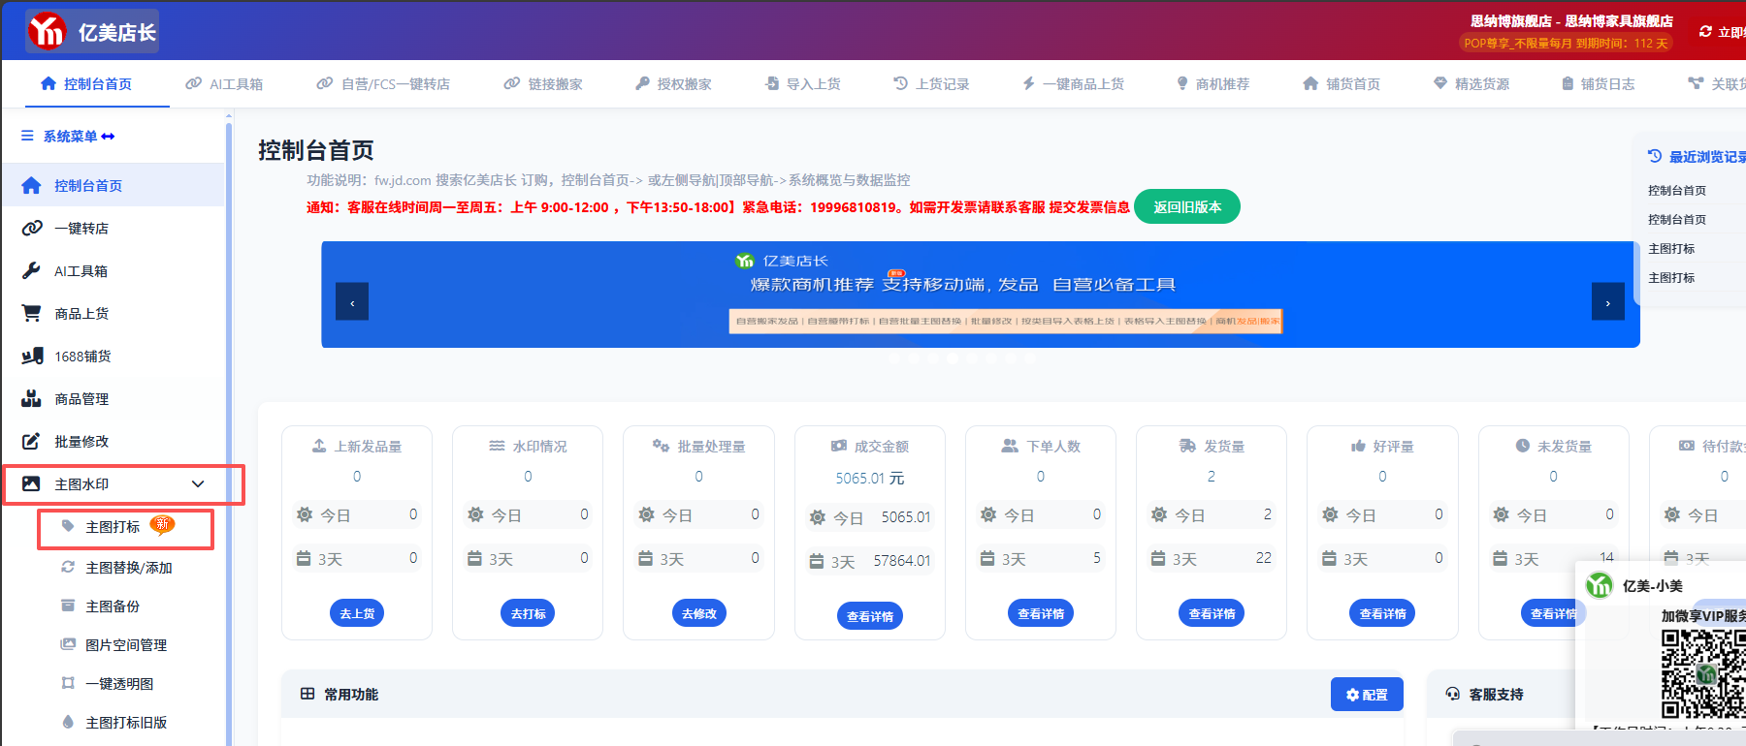Click the 亿美店长 logo icon
This screenshot has width=1746, height=746.
coord(47,32)
